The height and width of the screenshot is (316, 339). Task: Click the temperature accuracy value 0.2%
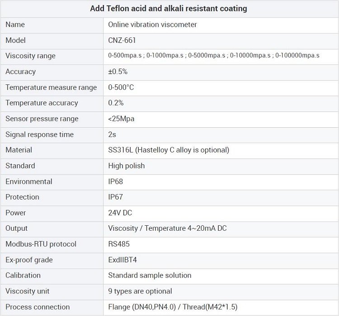tap(116, 103)
